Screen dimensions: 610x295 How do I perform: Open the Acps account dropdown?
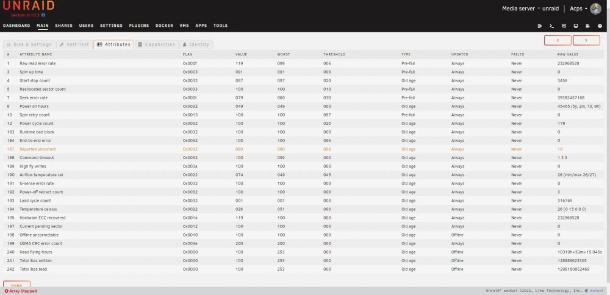(x=578, y=9)
